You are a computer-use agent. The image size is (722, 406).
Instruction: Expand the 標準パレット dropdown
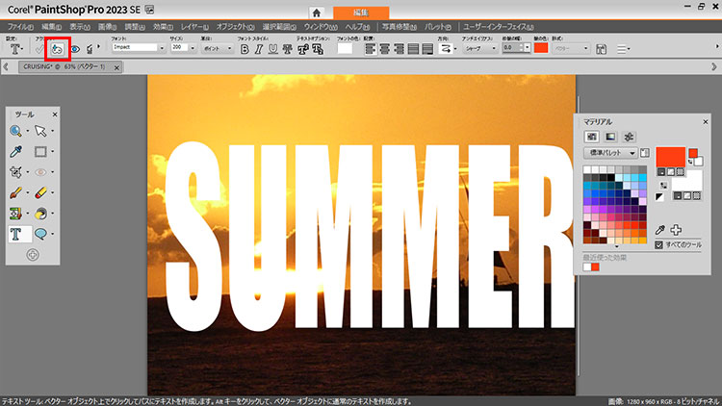[x=632, y=153]
